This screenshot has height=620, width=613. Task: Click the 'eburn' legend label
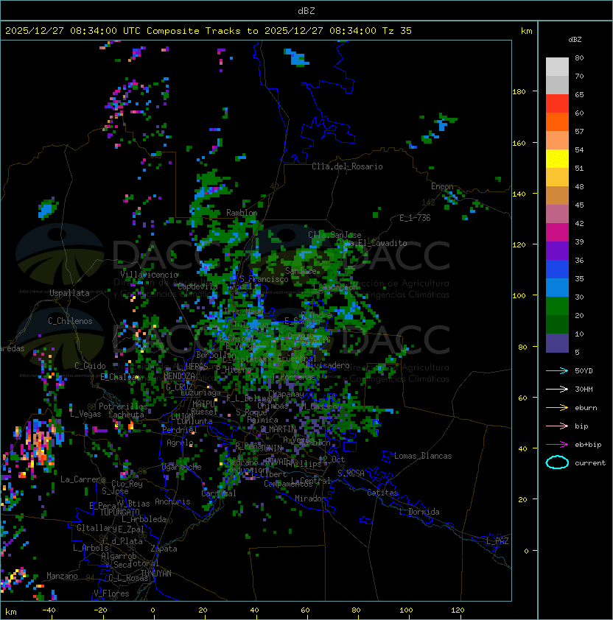click(586, 408)
